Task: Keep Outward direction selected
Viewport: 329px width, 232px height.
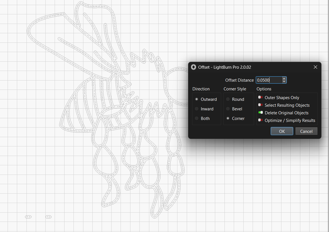Action: [197, 99]
